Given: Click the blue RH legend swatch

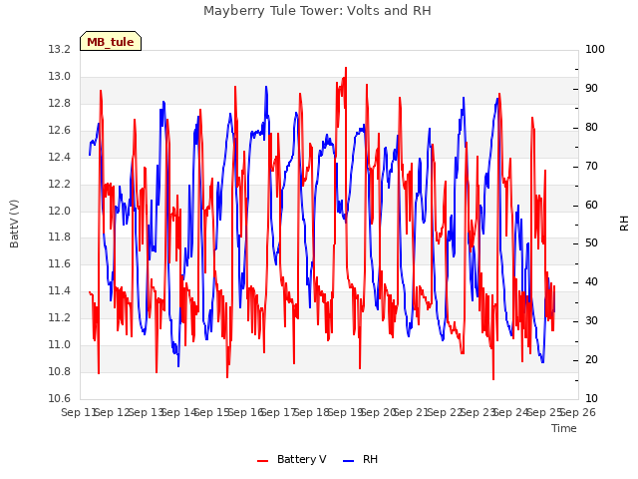Looking at the screenshot, I should 349,461.
